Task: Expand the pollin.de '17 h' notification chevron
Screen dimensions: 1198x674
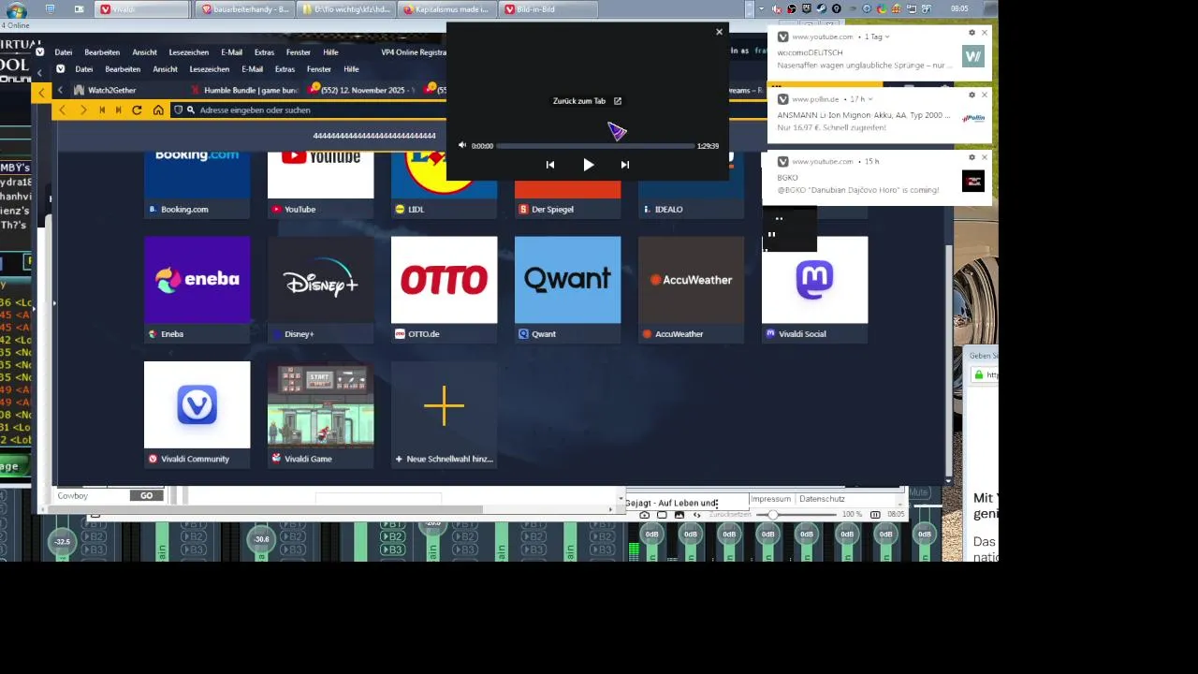Action: point(870,98)
